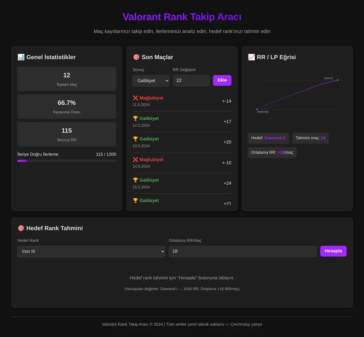Viewport: 364px width, 337px height.
Task: Click the target emoji beside Hedef Rank Tahmini
Action: [21, 228]
